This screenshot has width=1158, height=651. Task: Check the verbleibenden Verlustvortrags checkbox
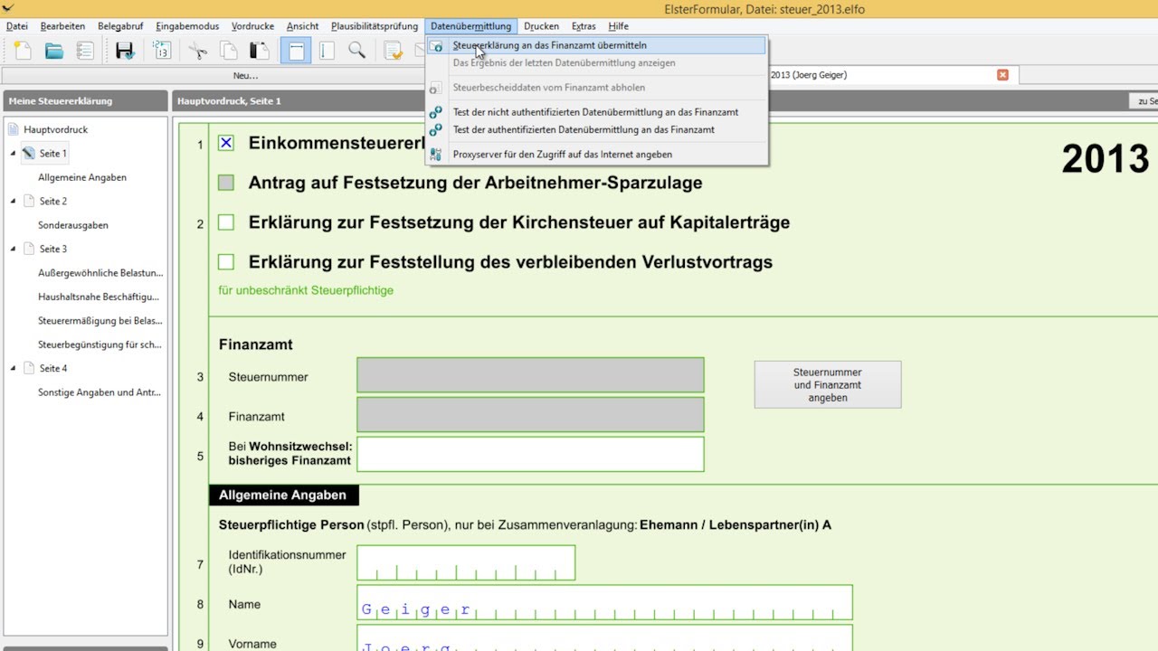pyautogui.click(x=226, y=262)
